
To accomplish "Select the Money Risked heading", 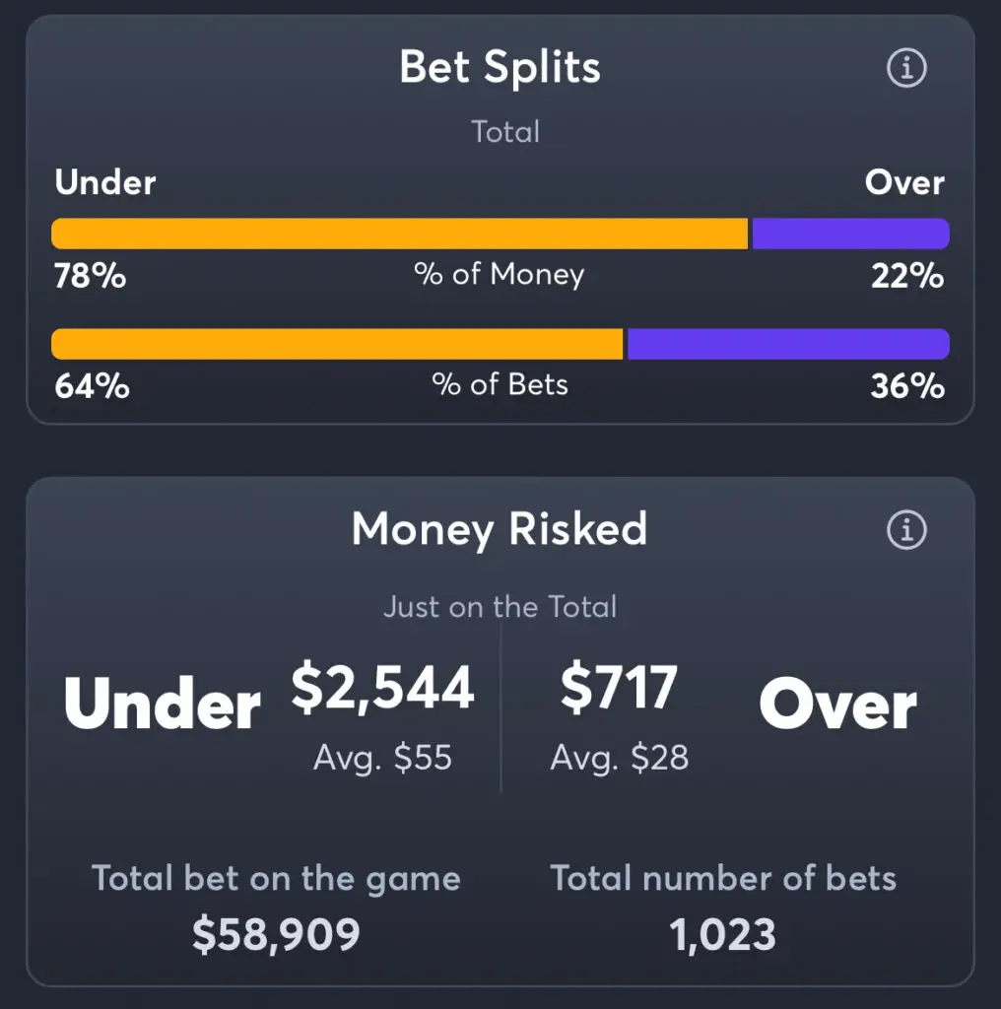I will (x=500, y=529).
